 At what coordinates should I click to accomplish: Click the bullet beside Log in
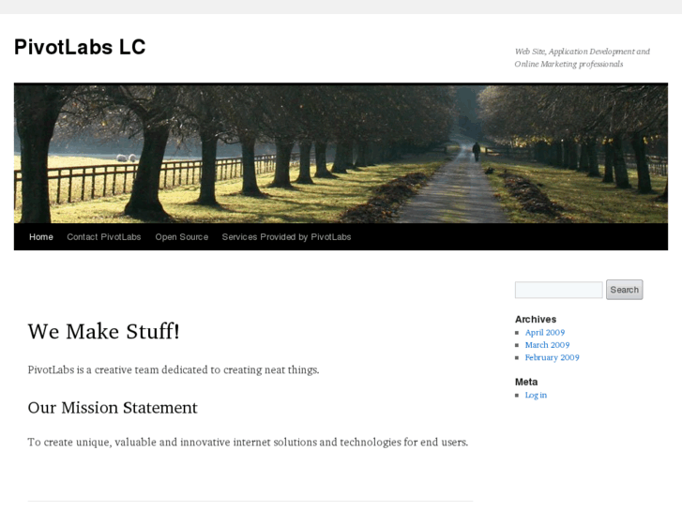click(517, 396)
